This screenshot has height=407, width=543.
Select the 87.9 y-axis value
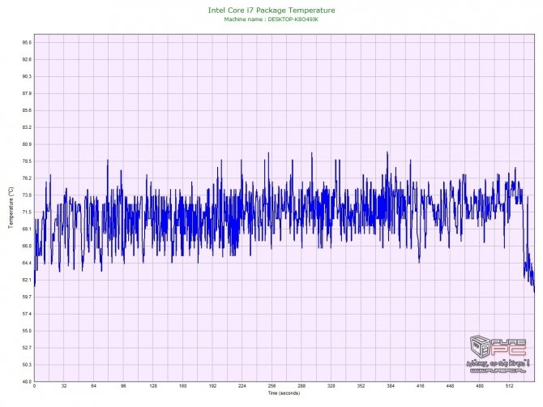tap(27, 93)
